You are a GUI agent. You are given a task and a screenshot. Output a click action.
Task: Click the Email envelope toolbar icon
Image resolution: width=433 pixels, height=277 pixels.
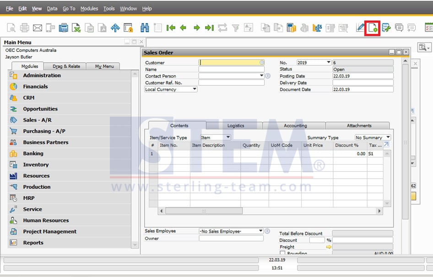pyautogui.click(x=37, y=28)
